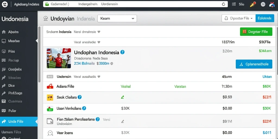The image size is (278, 139).
Task: Click gray edit pencil in Fien Siliam row
Action: coord(122,121)
